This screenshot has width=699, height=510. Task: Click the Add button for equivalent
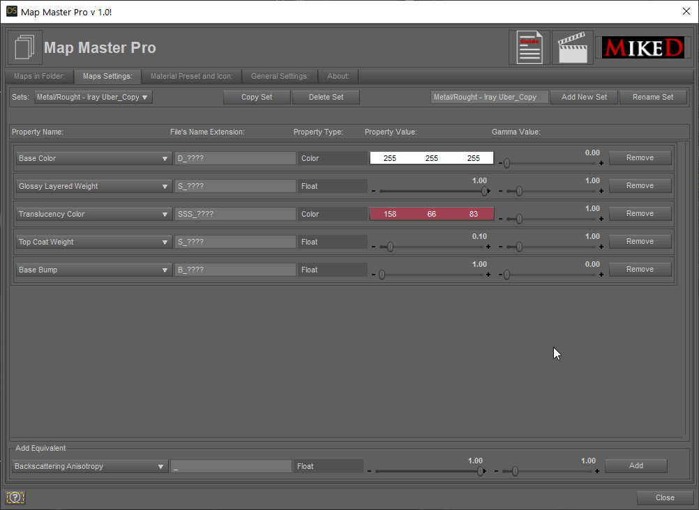click(x=636, y=465)
